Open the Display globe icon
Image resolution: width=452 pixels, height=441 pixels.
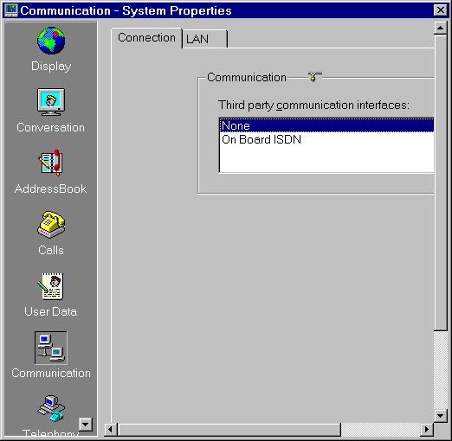pyautogui.click(x=51, y=41)
